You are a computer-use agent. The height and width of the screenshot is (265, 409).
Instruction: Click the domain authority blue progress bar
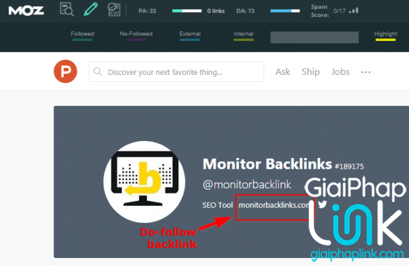(x=285, y=11)
